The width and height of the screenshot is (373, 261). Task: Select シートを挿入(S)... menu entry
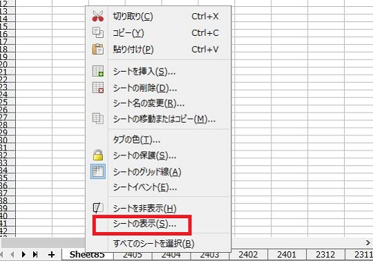[158, 72]
